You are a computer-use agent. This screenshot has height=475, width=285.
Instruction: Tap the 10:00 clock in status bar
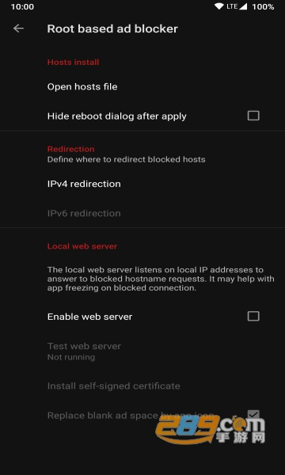pos(22,6)
